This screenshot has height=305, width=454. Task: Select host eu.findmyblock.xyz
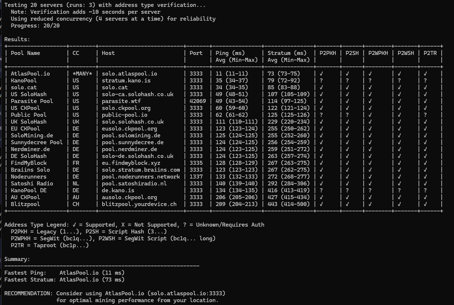[131, 163]
